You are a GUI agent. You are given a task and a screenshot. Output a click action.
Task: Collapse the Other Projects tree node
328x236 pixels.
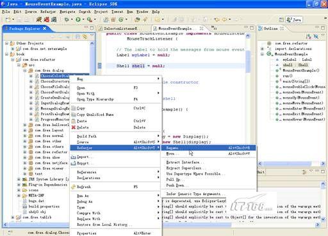7,43
